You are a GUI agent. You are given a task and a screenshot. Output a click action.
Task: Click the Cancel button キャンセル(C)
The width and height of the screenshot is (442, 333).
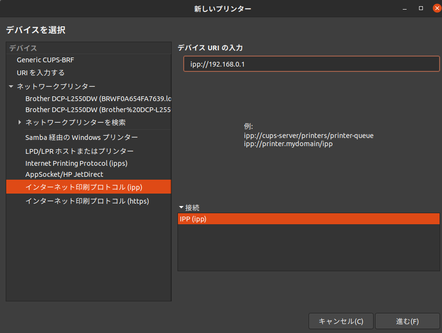[x=341, y=321]
